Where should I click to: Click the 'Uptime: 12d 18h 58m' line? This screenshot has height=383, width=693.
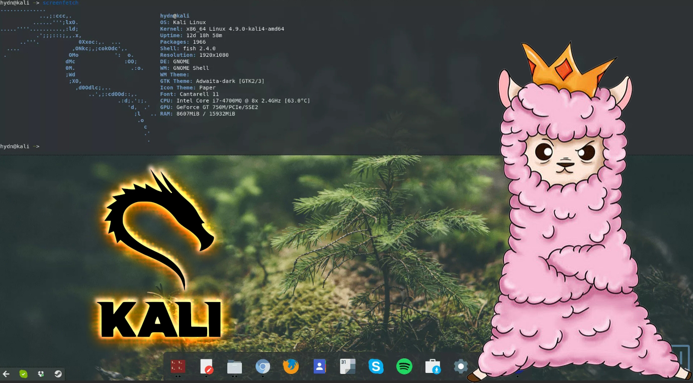[191, 36]
